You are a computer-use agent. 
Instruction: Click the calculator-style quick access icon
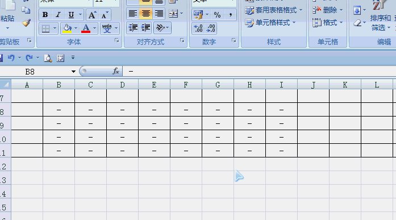60,58
